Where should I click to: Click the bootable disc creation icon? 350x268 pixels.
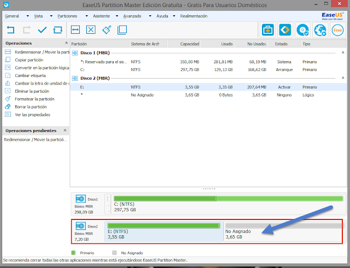(x=302, y=30)
